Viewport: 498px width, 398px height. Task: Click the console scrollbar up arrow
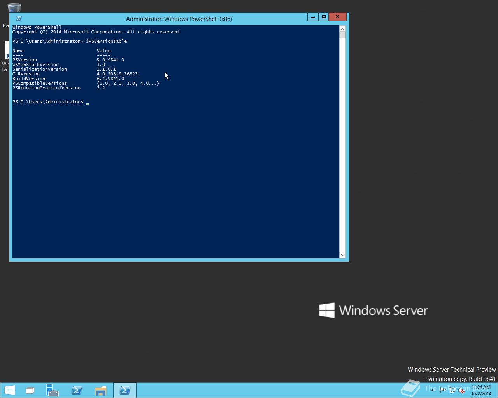(x=342, y=29)
